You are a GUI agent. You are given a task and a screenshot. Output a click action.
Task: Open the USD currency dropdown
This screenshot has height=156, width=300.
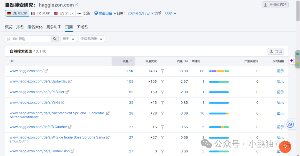[171, 13]
